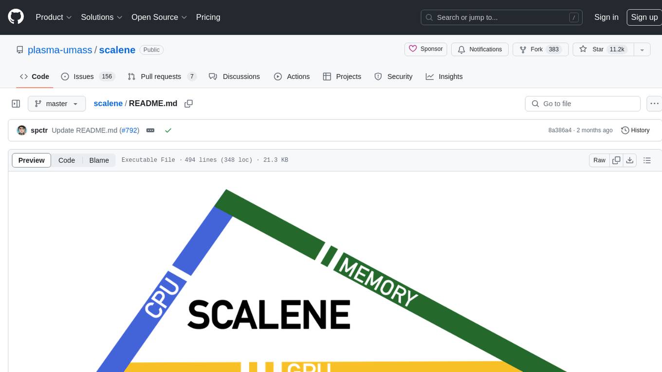Open the Pricing page
Viewport: 662px width, 372px height.
[208, 17]
